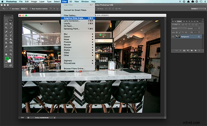Image resolution: width=207 pixels, height=126 pixels.
Task: Open the Opacity slider dropdown
Action: click(x=199, y=28)
